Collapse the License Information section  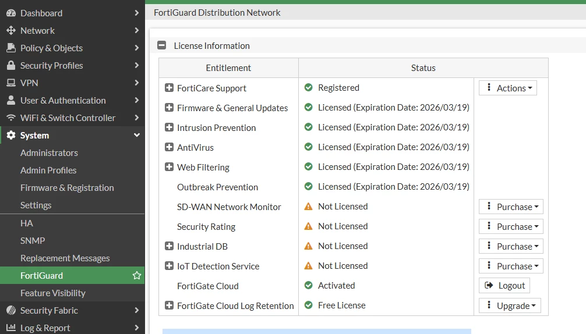(161, 45)
